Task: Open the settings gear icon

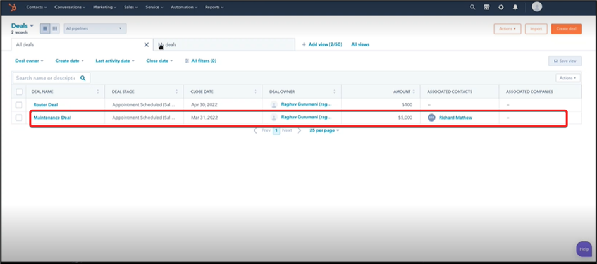Action: click(501, 7)
